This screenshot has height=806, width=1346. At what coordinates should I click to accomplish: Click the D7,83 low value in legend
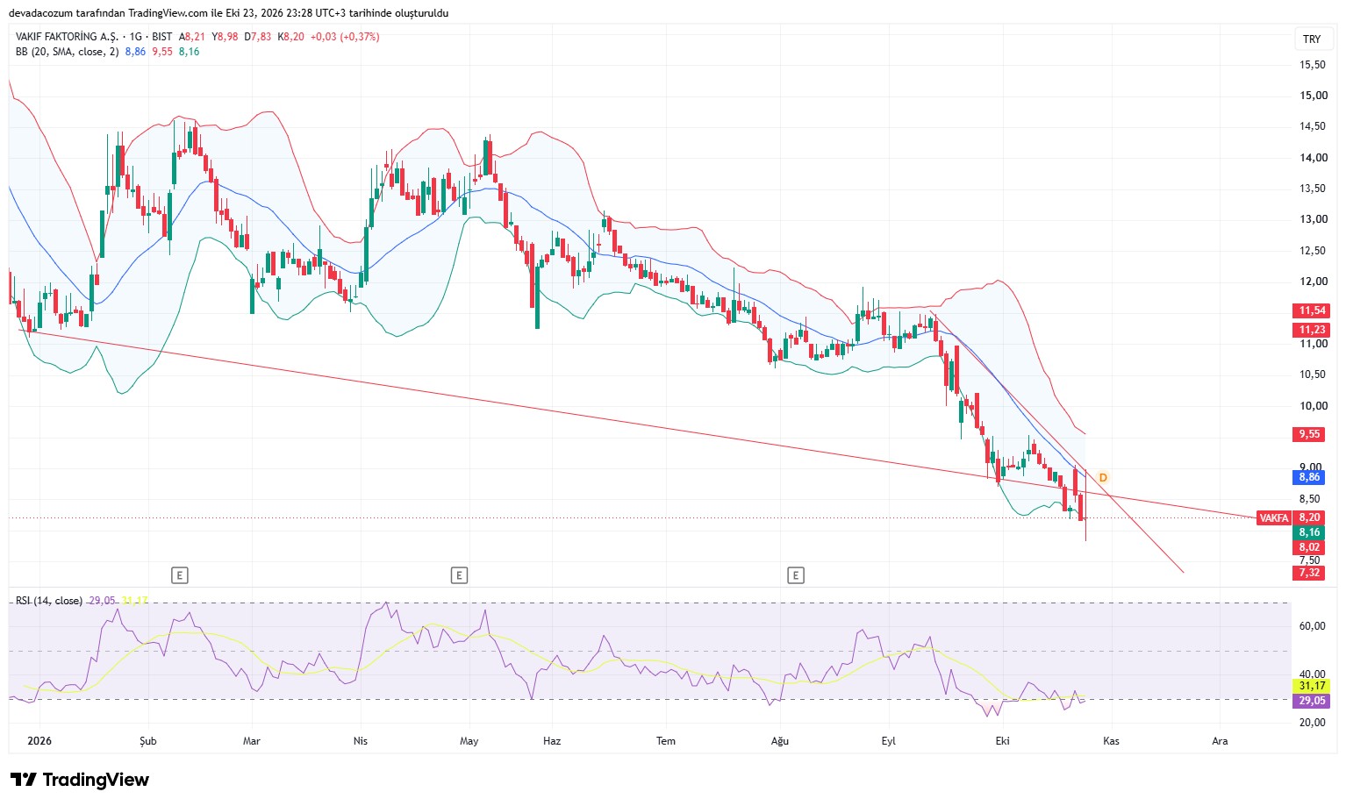point(258,37)
